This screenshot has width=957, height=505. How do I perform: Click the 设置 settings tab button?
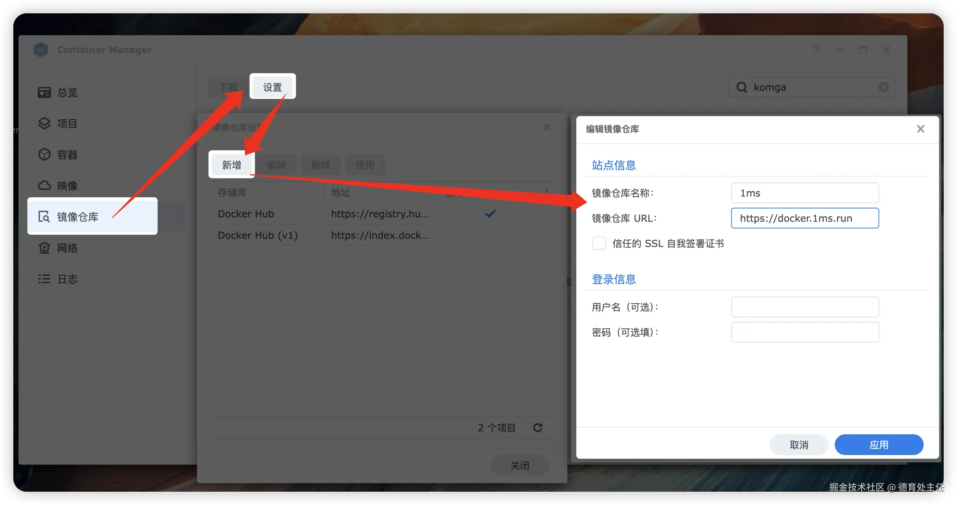click(x=272, y=87)
